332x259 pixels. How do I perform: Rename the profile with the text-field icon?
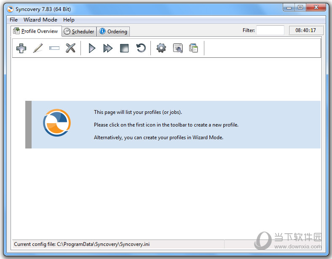click(x=54, y=48)
